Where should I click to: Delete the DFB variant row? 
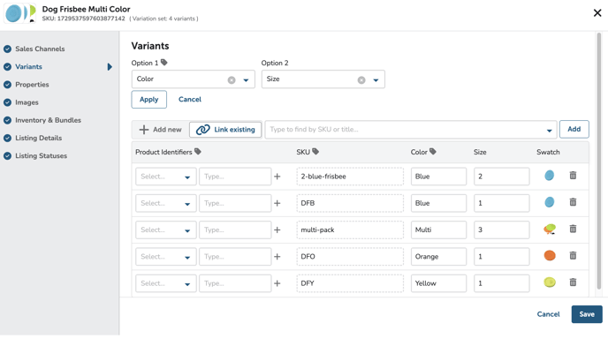[573, 202]
